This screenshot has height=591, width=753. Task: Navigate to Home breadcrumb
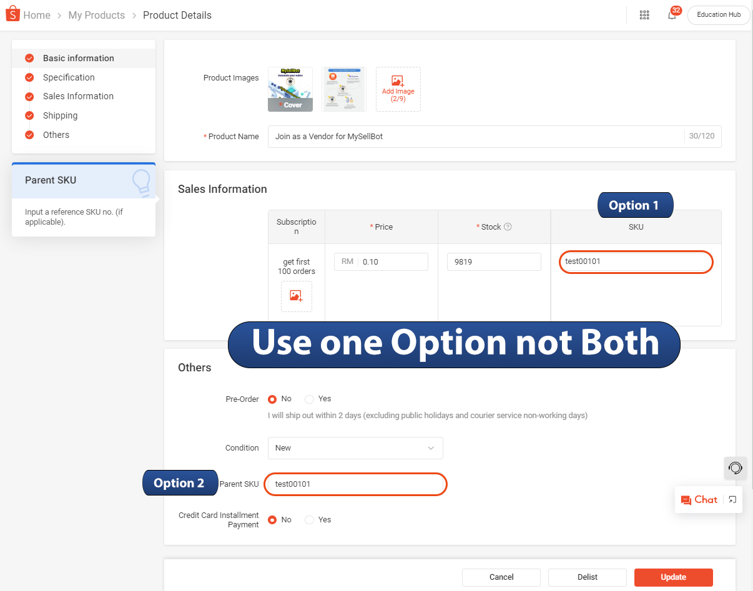coord(37,15)
